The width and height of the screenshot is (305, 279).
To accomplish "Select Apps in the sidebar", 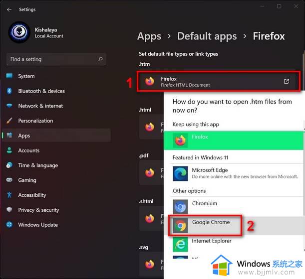I will [56, 136].
